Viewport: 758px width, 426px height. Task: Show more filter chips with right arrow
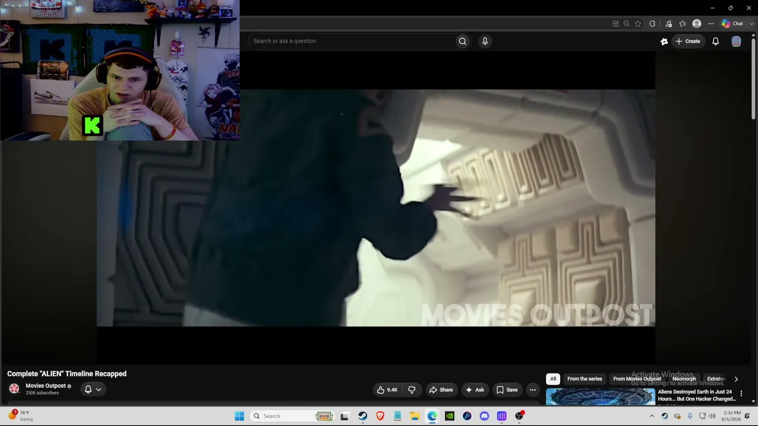pyautogui.click(x=736, y=379)
